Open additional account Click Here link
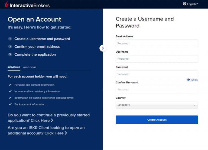The width and height of the screenshot is (208, 150). 56,133
